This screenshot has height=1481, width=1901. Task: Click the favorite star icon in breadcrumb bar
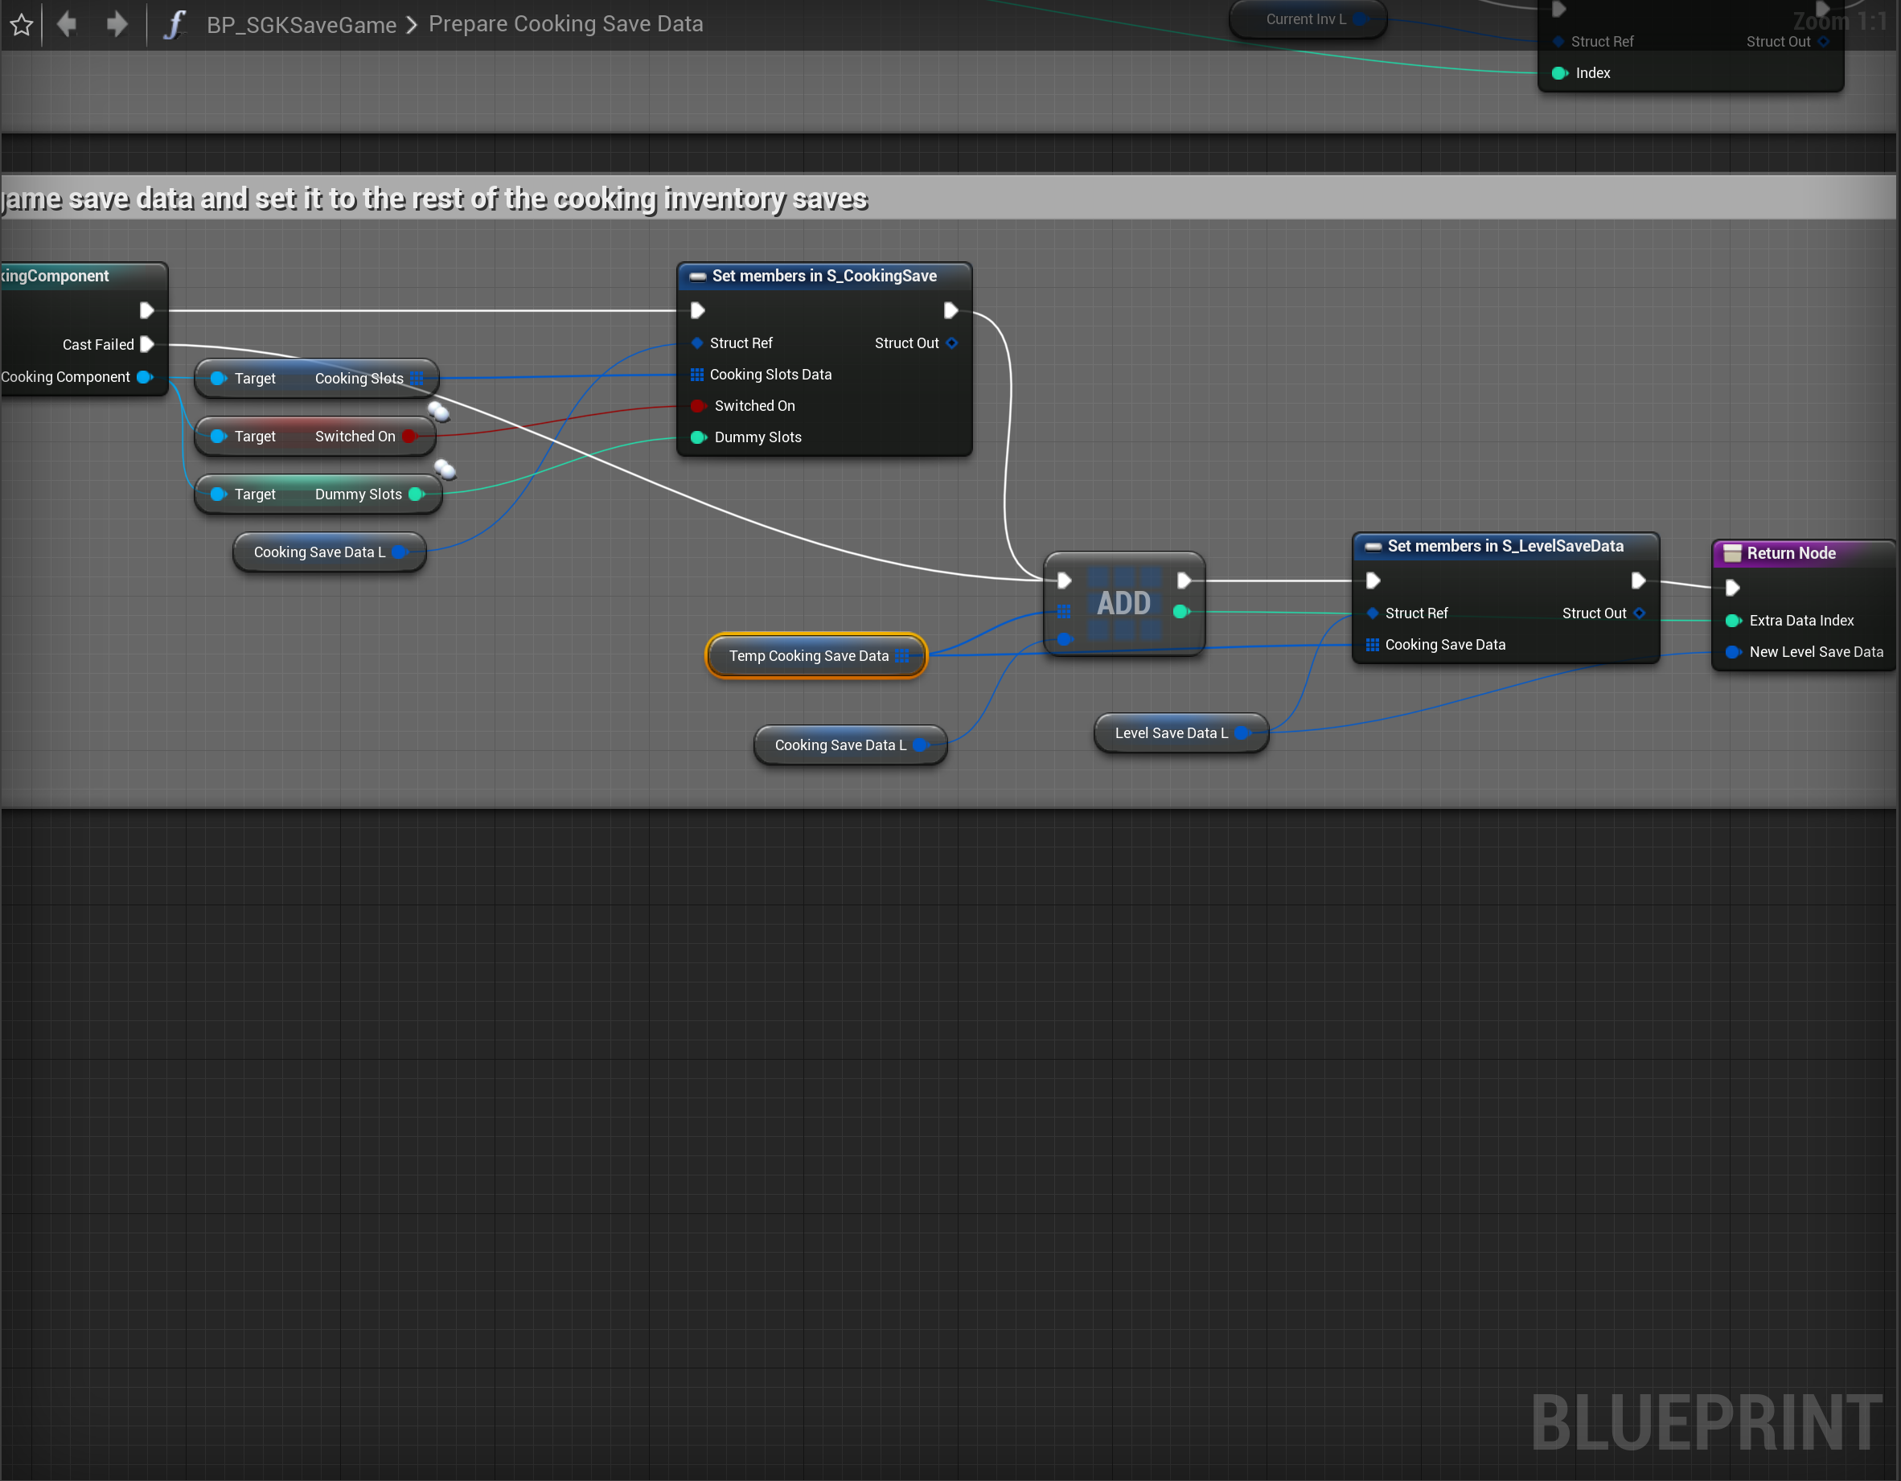pos(22,24)
